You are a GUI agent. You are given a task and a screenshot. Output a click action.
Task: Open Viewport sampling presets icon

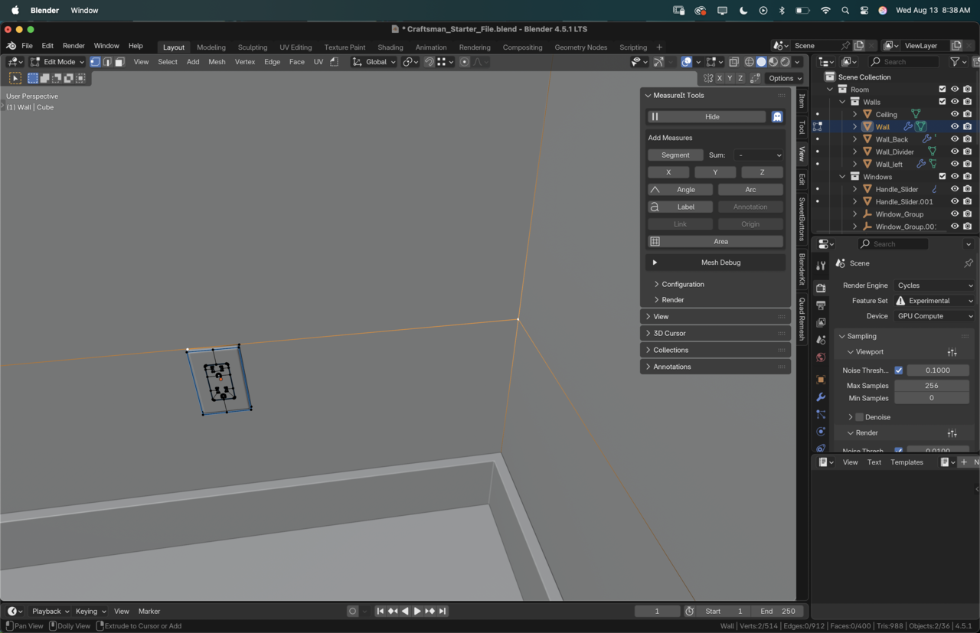tap(952, 352)
